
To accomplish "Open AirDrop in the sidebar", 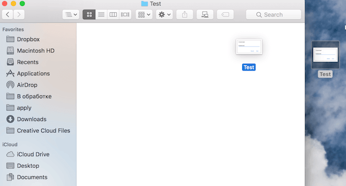I will pos(27,85).
